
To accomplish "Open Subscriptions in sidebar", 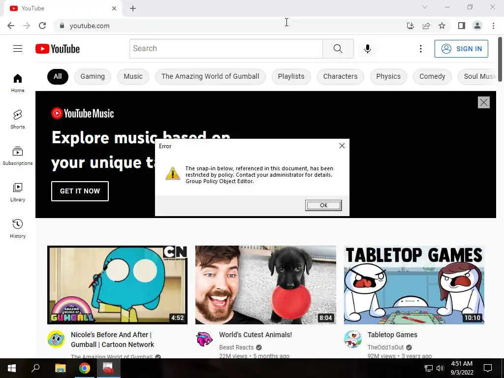I will tap(18, 156).
